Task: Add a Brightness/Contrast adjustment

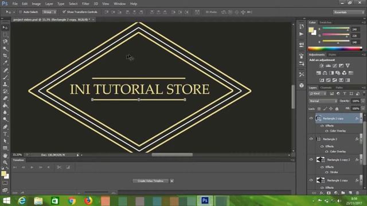Action: point(322,66)
